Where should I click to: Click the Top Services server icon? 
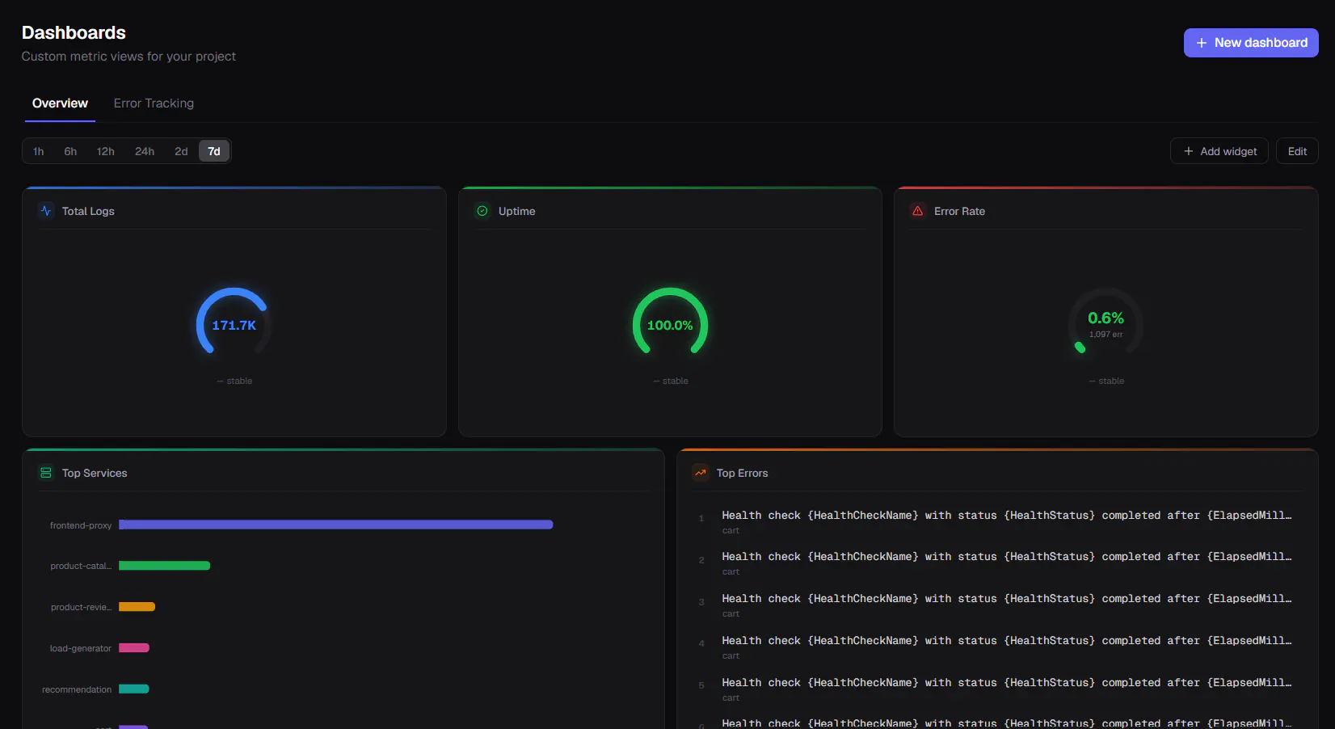point(46,473)
